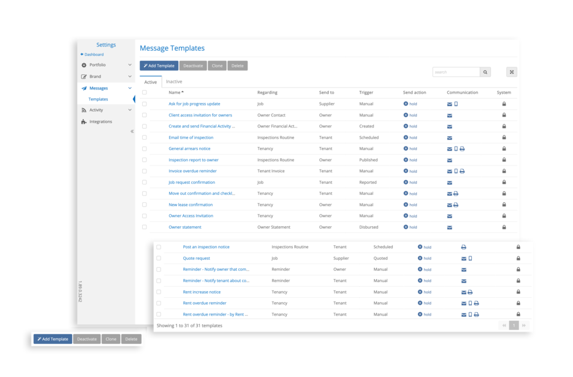Open the Rent overdue reminder template
This screenshot has width=573, height=377.
205,303
